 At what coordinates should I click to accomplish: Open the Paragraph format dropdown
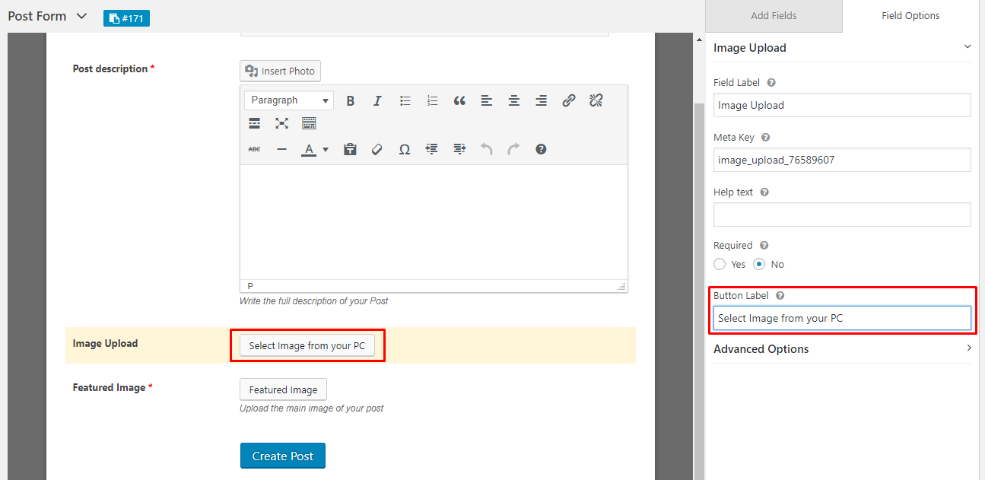click(289, 100)
